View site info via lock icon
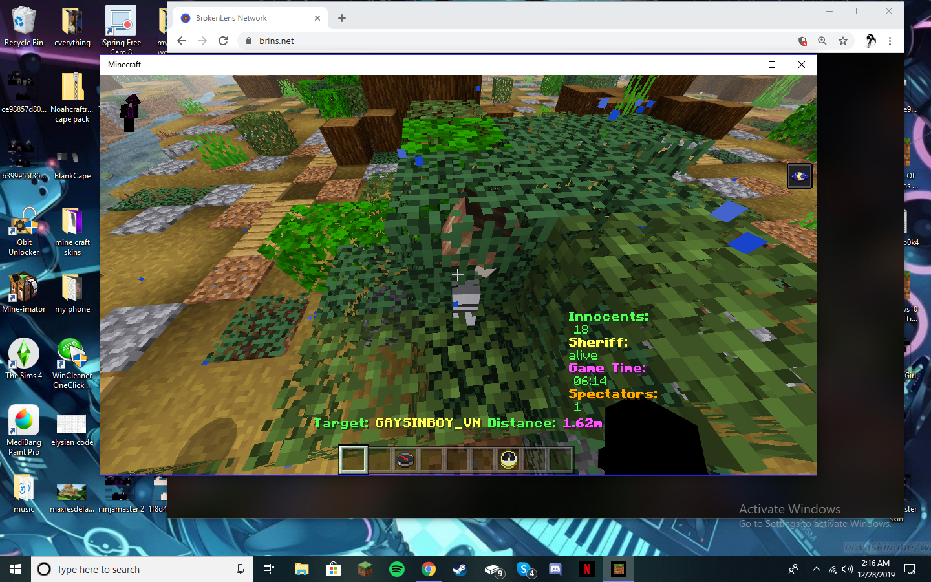This screenshot has height=582, width=931. 248,41
